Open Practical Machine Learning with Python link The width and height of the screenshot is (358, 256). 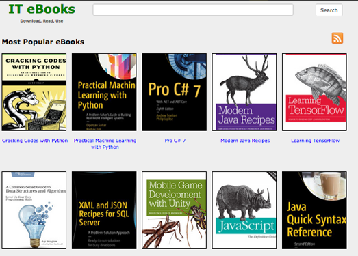105,144
